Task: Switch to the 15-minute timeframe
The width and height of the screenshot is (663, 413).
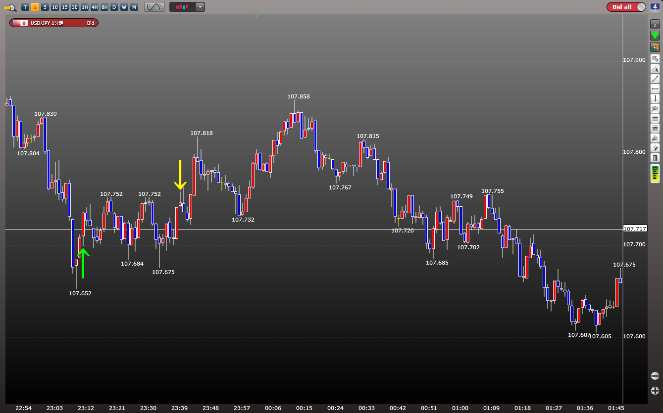Action: click(x=64, y=7)
